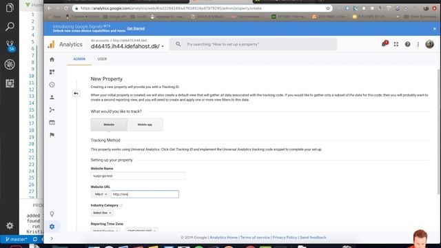441x248 pixels.
Task: Open Source Control in VS Code
Action: [x=10, y=46]
